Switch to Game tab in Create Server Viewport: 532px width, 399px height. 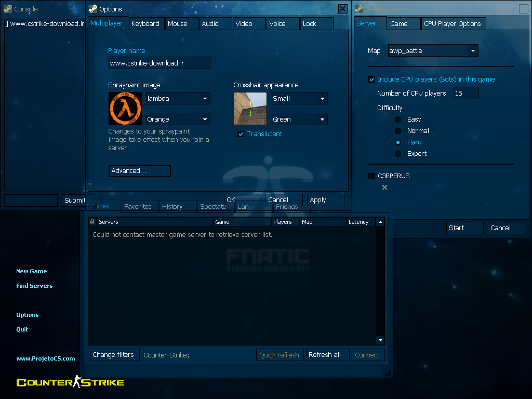(404, 24)
